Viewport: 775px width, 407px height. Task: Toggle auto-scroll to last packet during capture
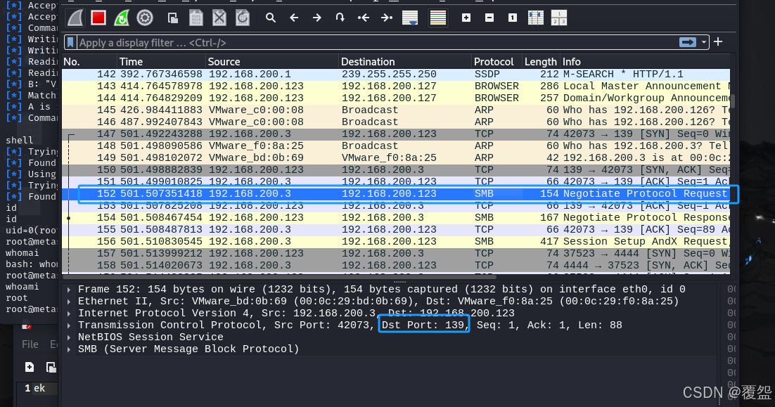point(410,18)
